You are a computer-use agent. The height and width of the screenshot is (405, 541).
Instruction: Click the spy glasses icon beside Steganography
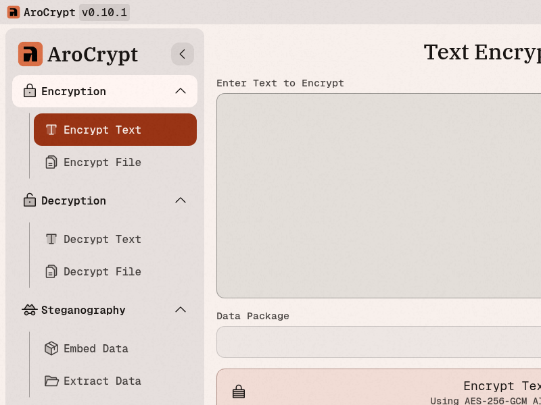click(30, 310)
